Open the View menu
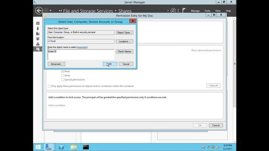269x151 pixels. pyautogui.click(x=218, y=11)
